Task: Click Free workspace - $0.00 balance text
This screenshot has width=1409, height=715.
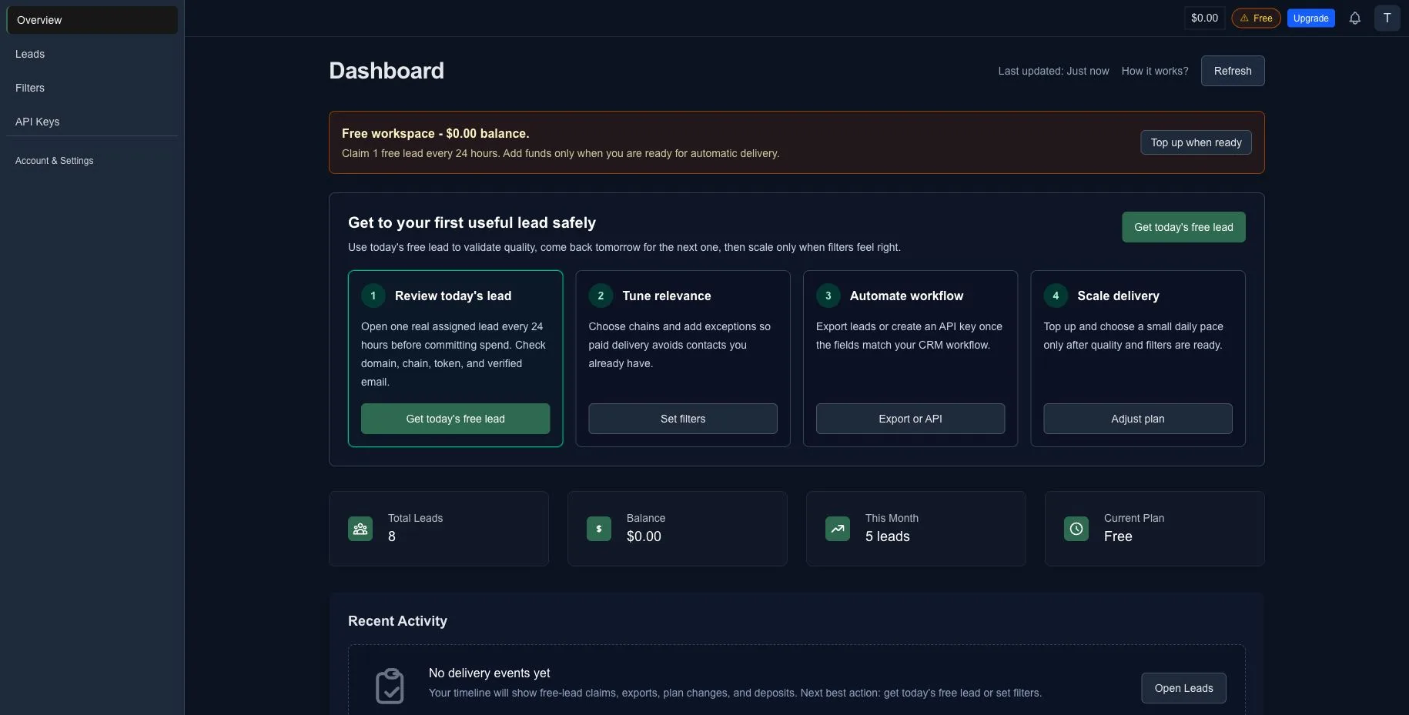Action: click(x=435, y=134)
